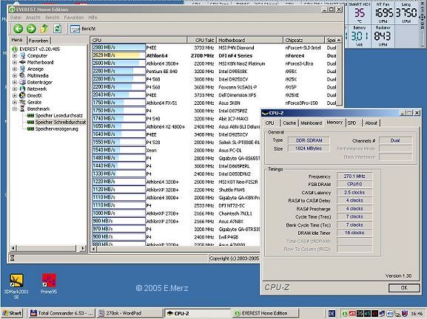Viewport: 427px width, 319px height.
Task: Switch to the CPU tab in CPU-Z
Action: (x=269, y=123)
